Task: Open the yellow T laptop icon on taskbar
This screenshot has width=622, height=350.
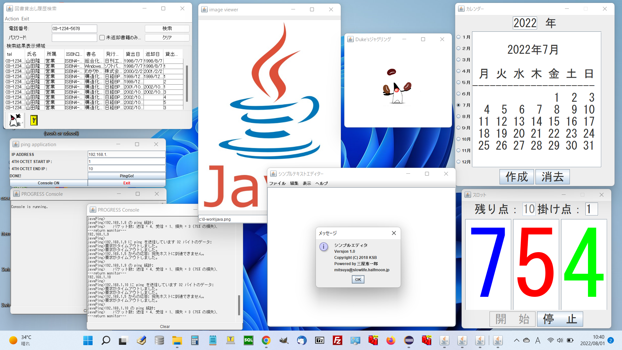Action: click(230, 340)
